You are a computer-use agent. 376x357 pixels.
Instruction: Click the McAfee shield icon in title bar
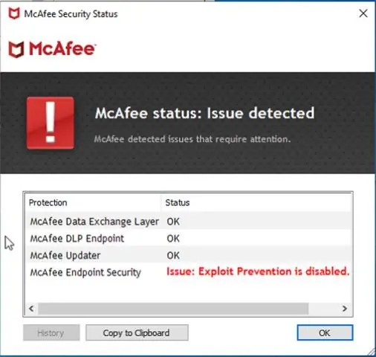pyautogui.click(x=14, y=13)
